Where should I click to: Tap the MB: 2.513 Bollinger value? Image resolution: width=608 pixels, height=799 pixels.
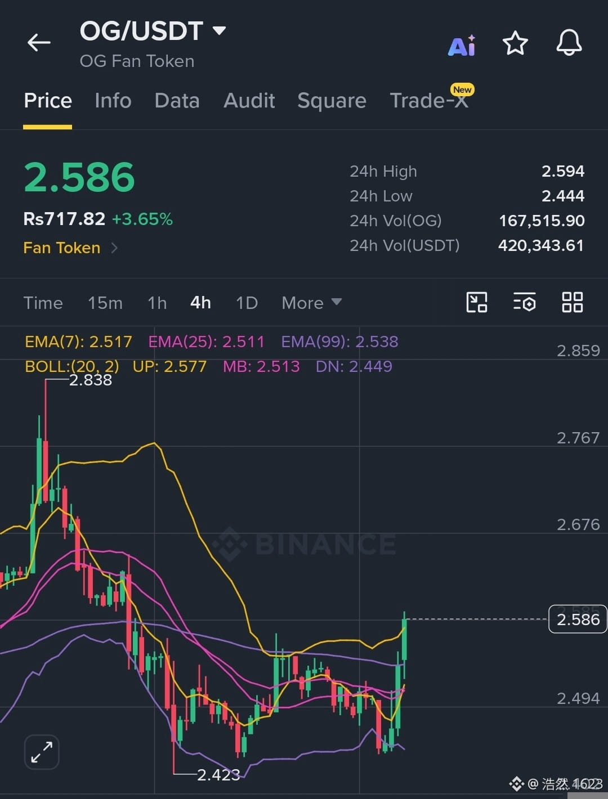point(261,366)
